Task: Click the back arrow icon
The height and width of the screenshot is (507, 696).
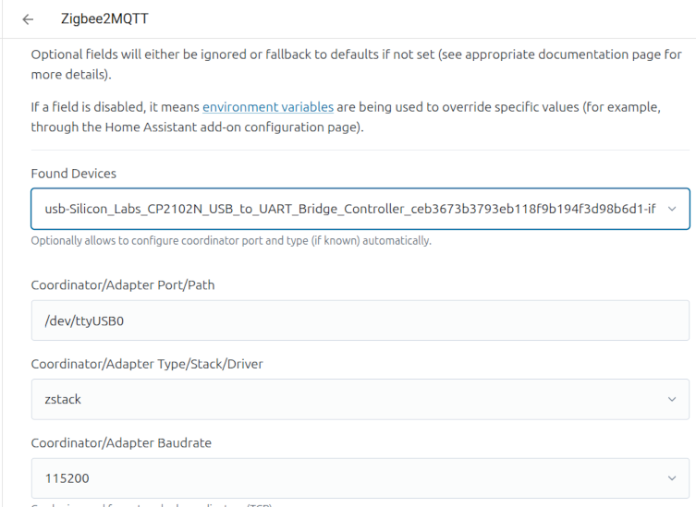Action: point(28,19)
